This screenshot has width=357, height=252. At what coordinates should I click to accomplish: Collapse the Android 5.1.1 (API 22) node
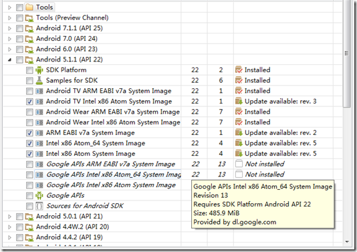pyautogui.click(x=9, y=60)
